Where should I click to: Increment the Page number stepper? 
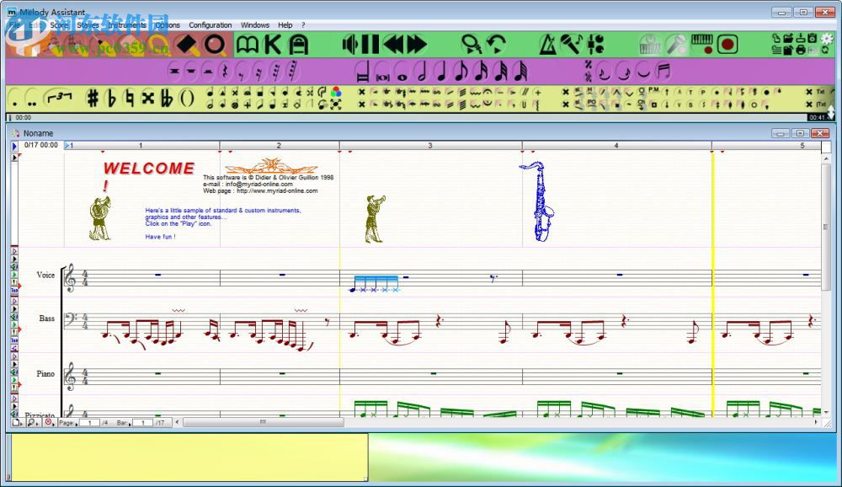click(77, 423)
